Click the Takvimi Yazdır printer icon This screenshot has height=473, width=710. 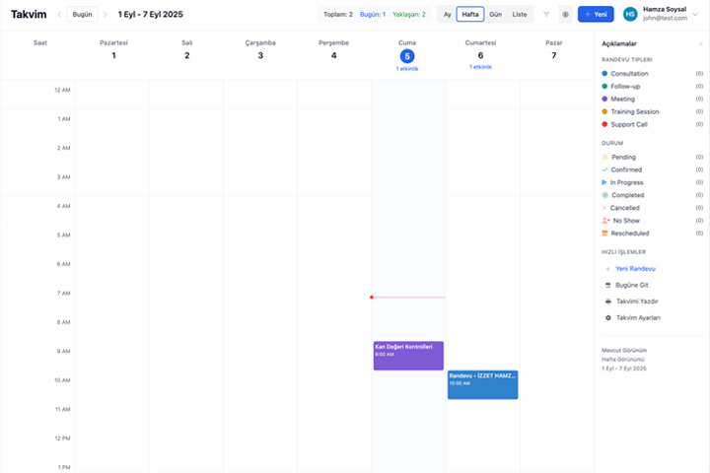point(607,301)
